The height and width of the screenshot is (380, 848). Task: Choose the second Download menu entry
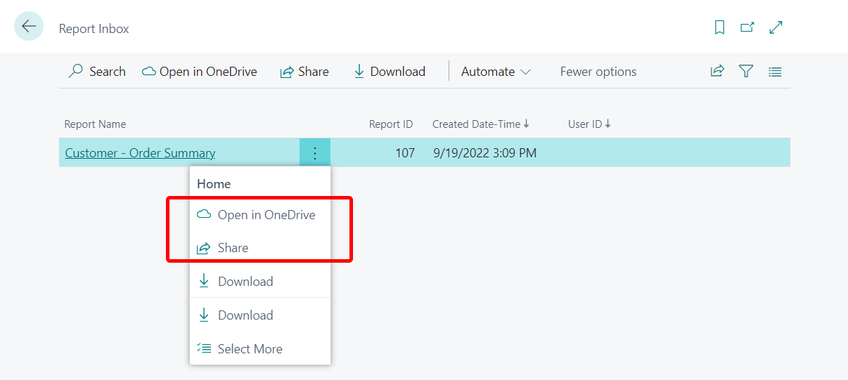pos(260,315)
